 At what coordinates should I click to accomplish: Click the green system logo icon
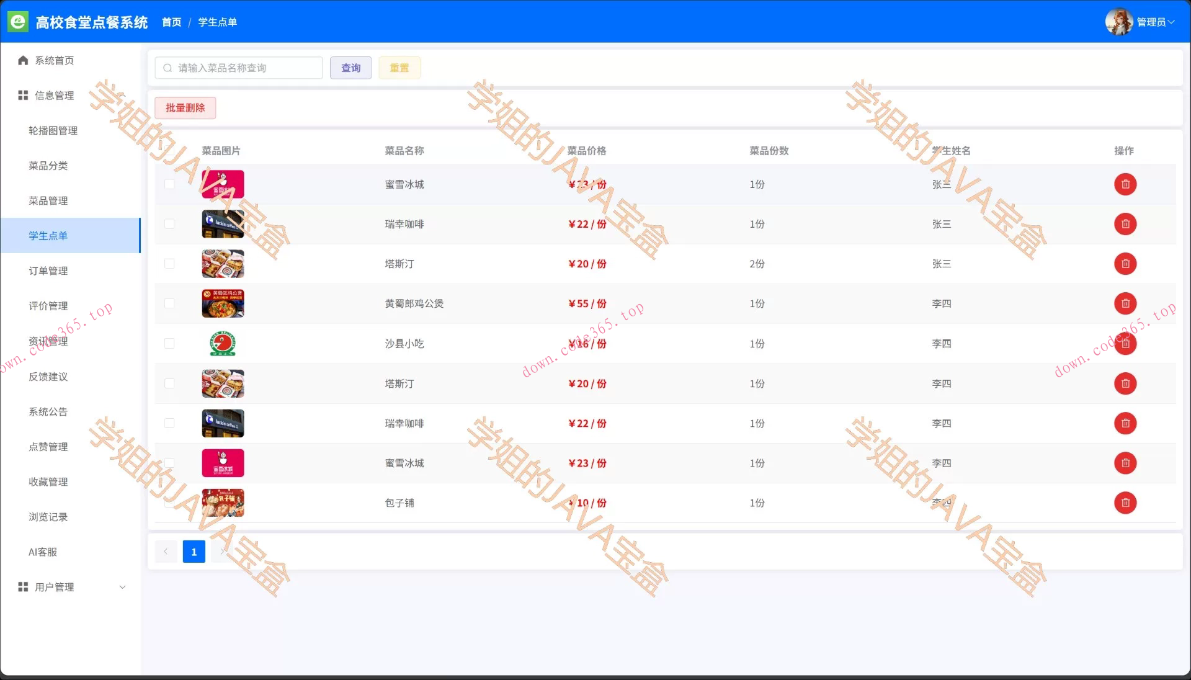[x=18, y=22]
